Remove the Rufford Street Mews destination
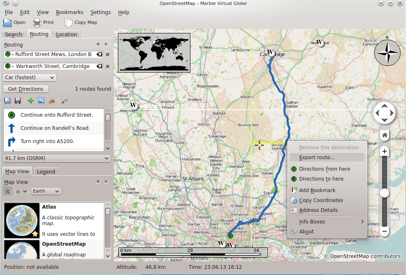The width and height of the screenshot is (406, 275). [108, 54]
